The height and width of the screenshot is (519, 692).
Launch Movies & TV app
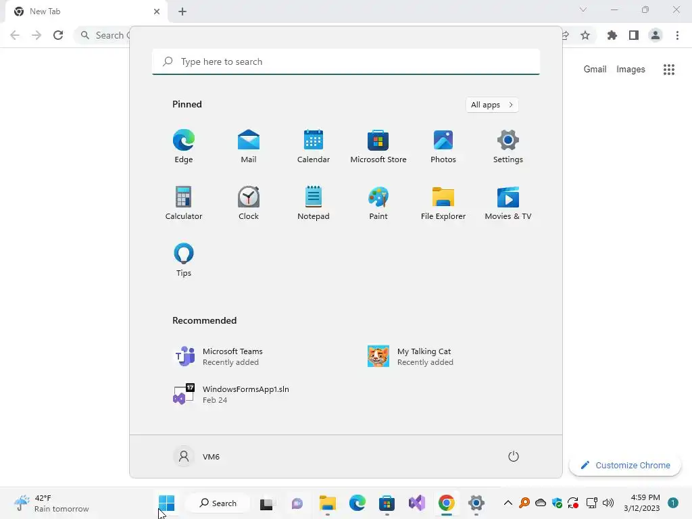(x=508, y=203)
